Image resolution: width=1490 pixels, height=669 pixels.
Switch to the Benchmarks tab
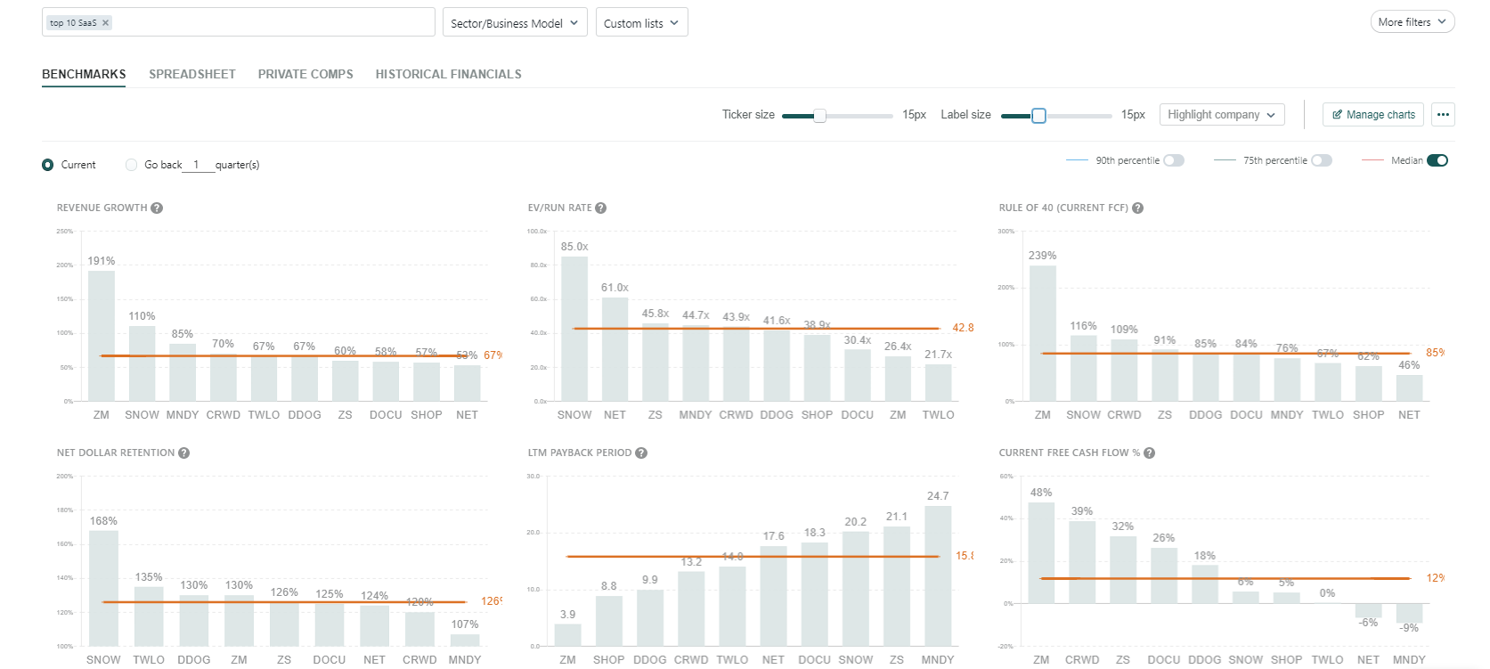tap(84, 74)
